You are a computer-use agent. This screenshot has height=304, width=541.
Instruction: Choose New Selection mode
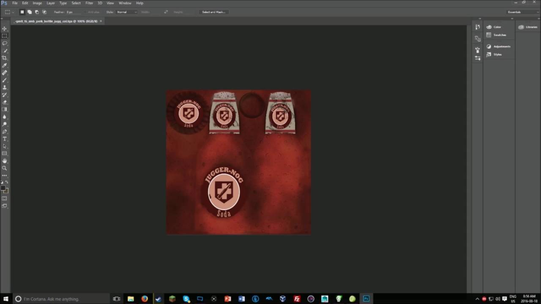coord(22,12)
